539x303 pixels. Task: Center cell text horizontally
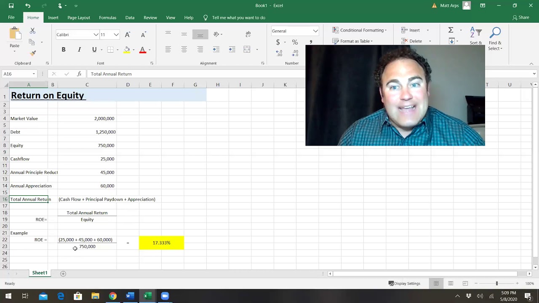(x=184, y=50)
